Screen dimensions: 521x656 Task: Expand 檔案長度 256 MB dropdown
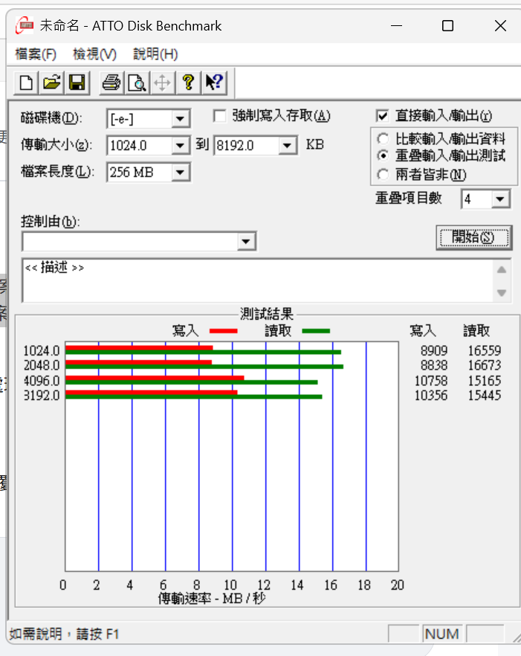point(180,173)
